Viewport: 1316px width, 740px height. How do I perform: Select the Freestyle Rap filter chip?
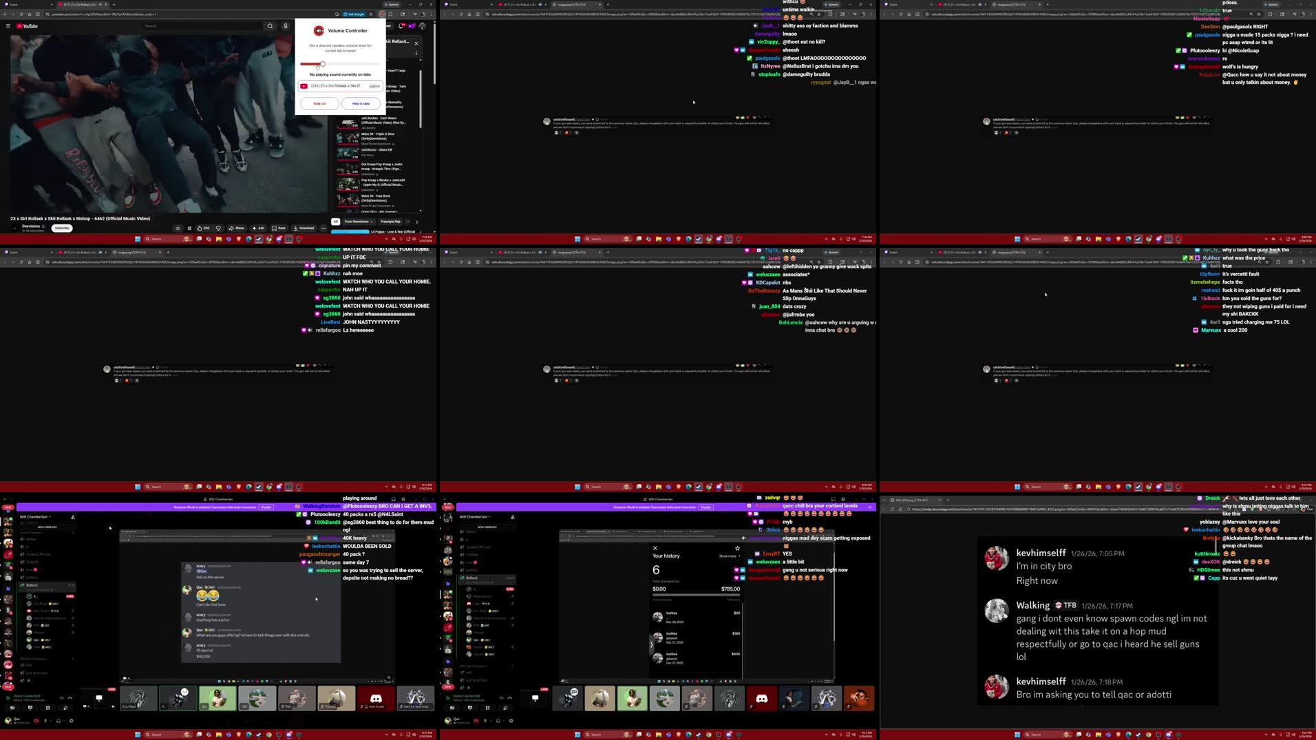[x=391, y=222]
